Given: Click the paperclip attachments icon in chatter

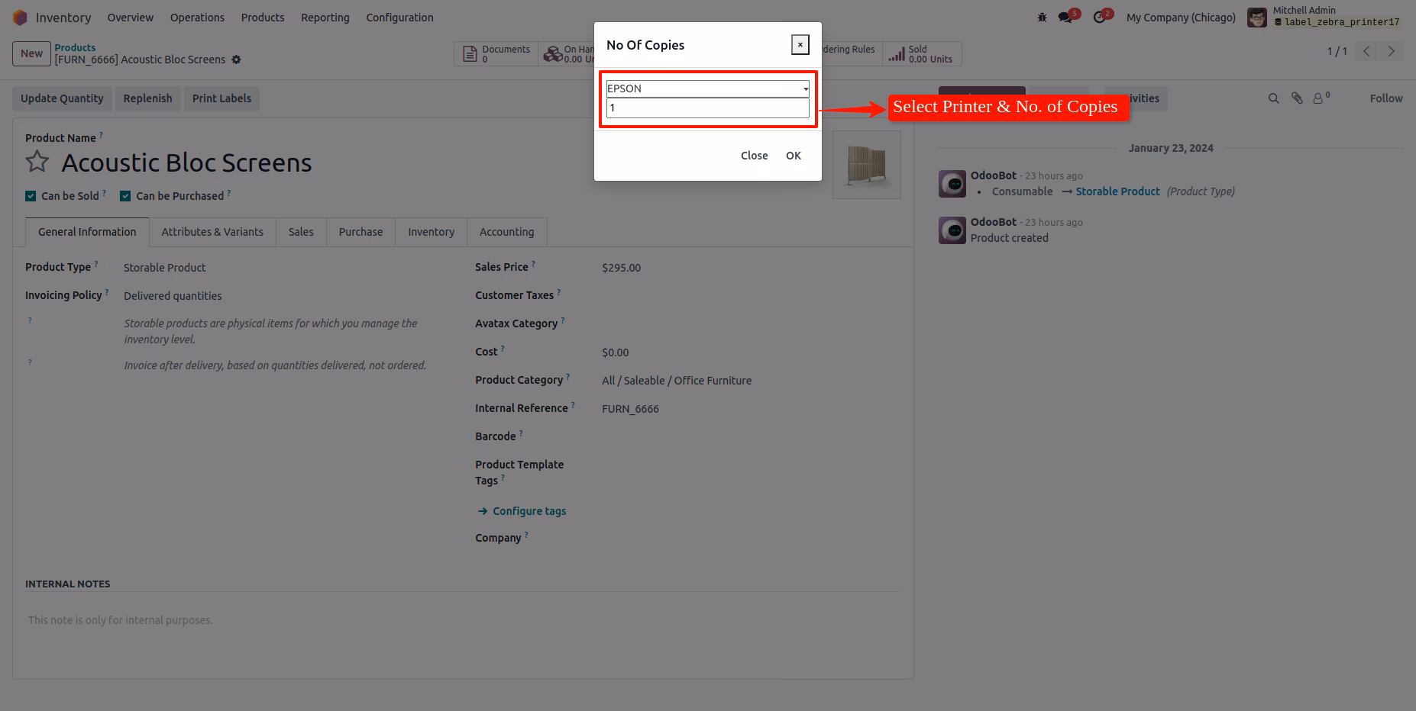Looking at the screenshot, I should coord(1297,98).
